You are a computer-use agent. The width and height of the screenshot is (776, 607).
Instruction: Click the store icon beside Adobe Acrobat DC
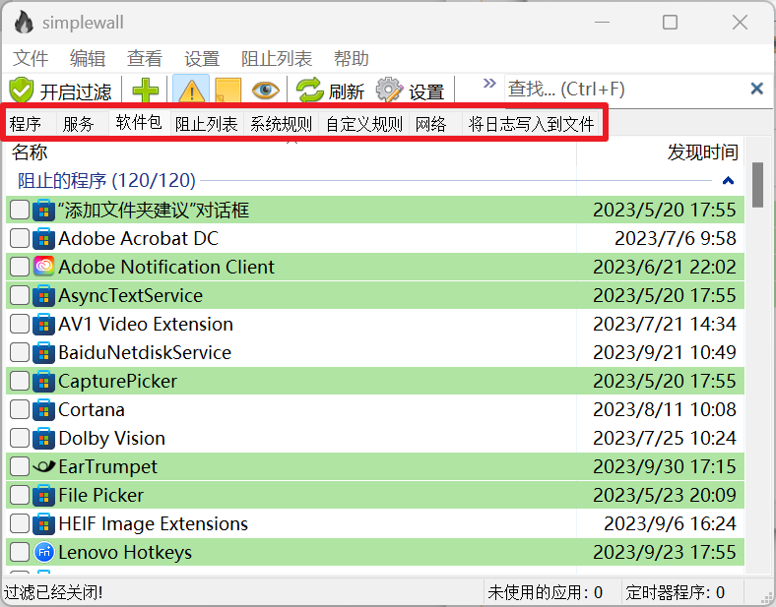coord(43,238)
